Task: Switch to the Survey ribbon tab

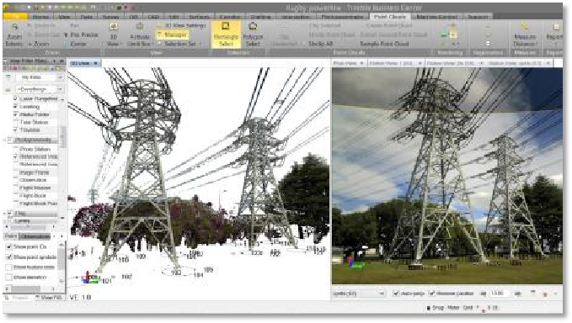Action: tap(111, 16)
